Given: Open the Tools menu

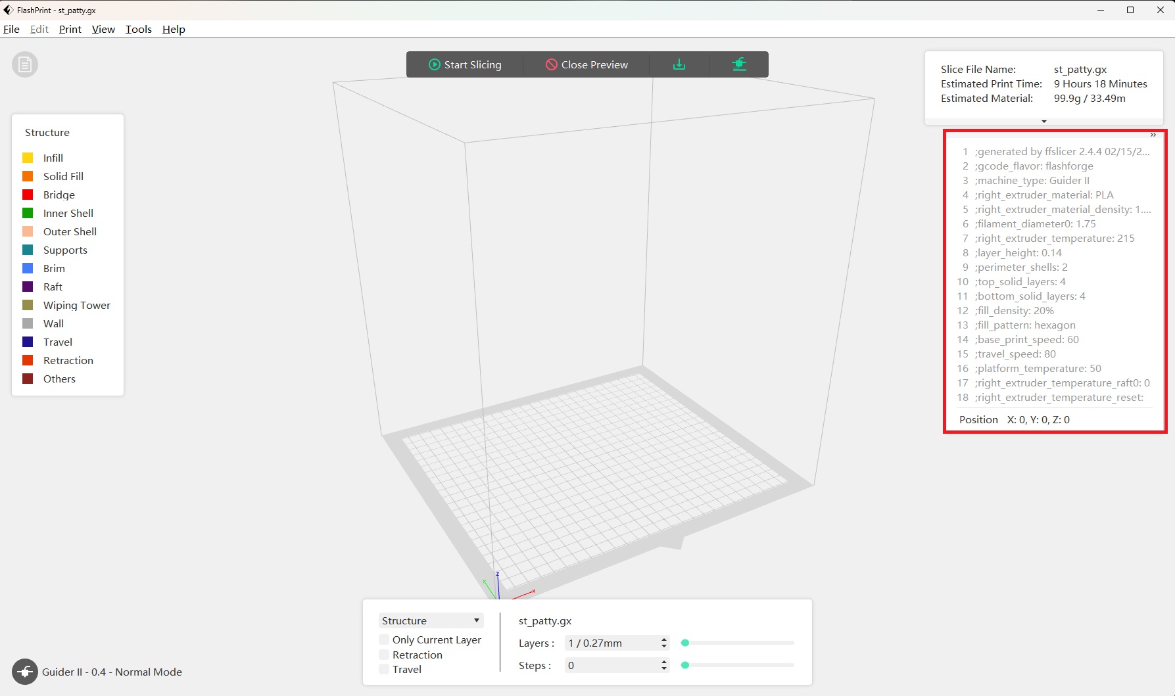Looking at the screenshot, I should tap(138, 29).
